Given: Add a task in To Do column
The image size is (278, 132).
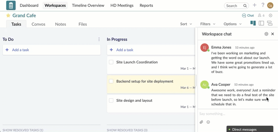Looking at the screenshot, I should pos(52,50).
